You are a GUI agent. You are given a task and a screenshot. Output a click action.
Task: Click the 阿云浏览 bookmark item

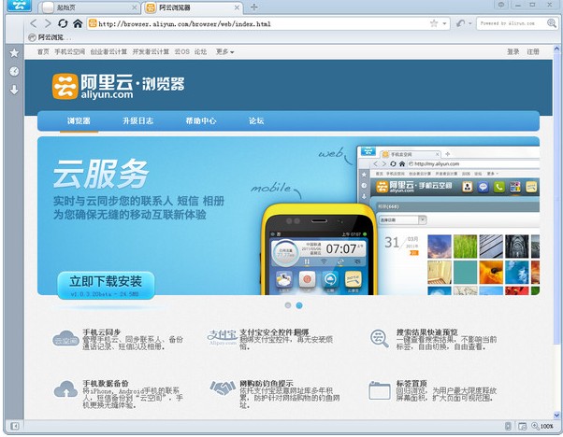[x=50, y=37]
